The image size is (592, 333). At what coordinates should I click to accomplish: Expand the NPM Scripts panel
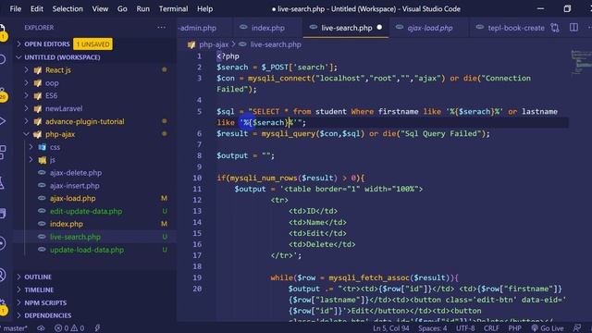coord(45,302)
